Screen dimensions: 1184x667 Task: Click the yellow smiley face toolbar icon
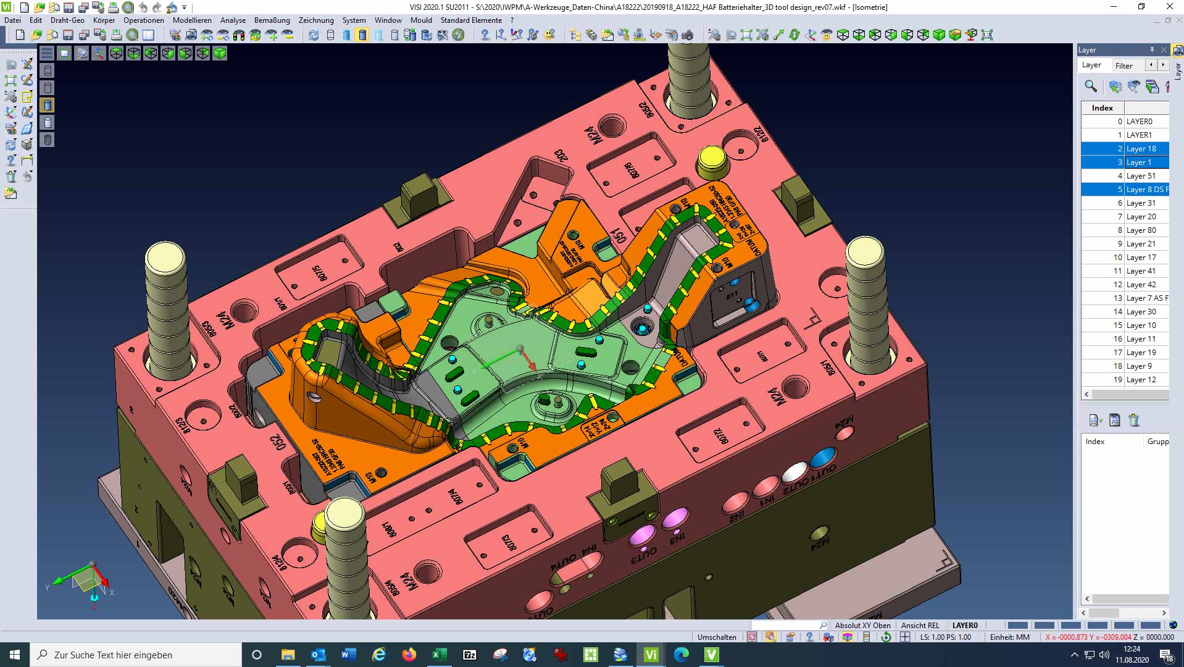[x=549, y=35]
